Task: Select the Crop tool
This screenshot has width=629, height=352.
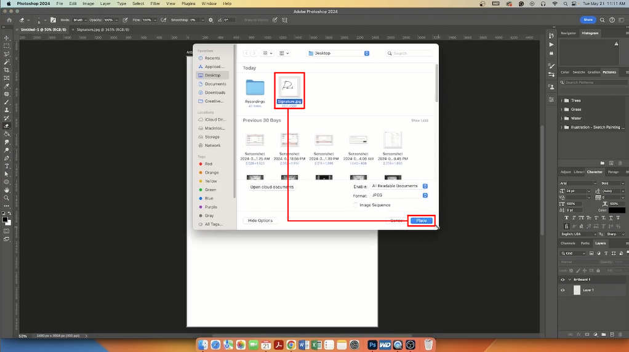Action: pos(6,70)
